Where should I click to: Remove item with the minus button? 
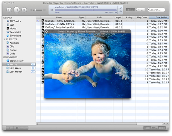coord(24,128)
